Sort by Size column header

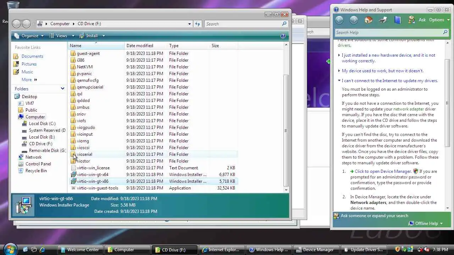[223, 46]
